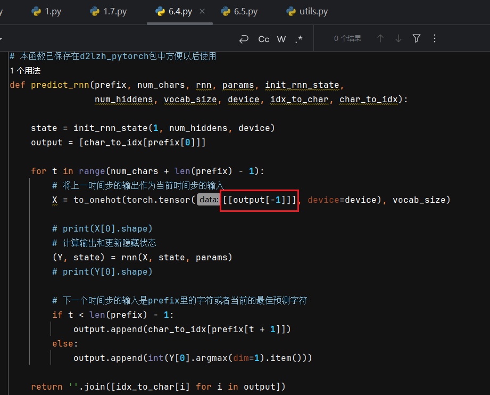Open the 6.5.py editor tab
490x395 pixels.
(239, 12)
